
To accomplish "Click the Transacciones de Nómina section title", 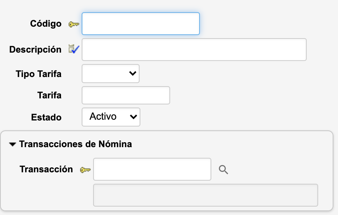I will click(x=76, y=144).
